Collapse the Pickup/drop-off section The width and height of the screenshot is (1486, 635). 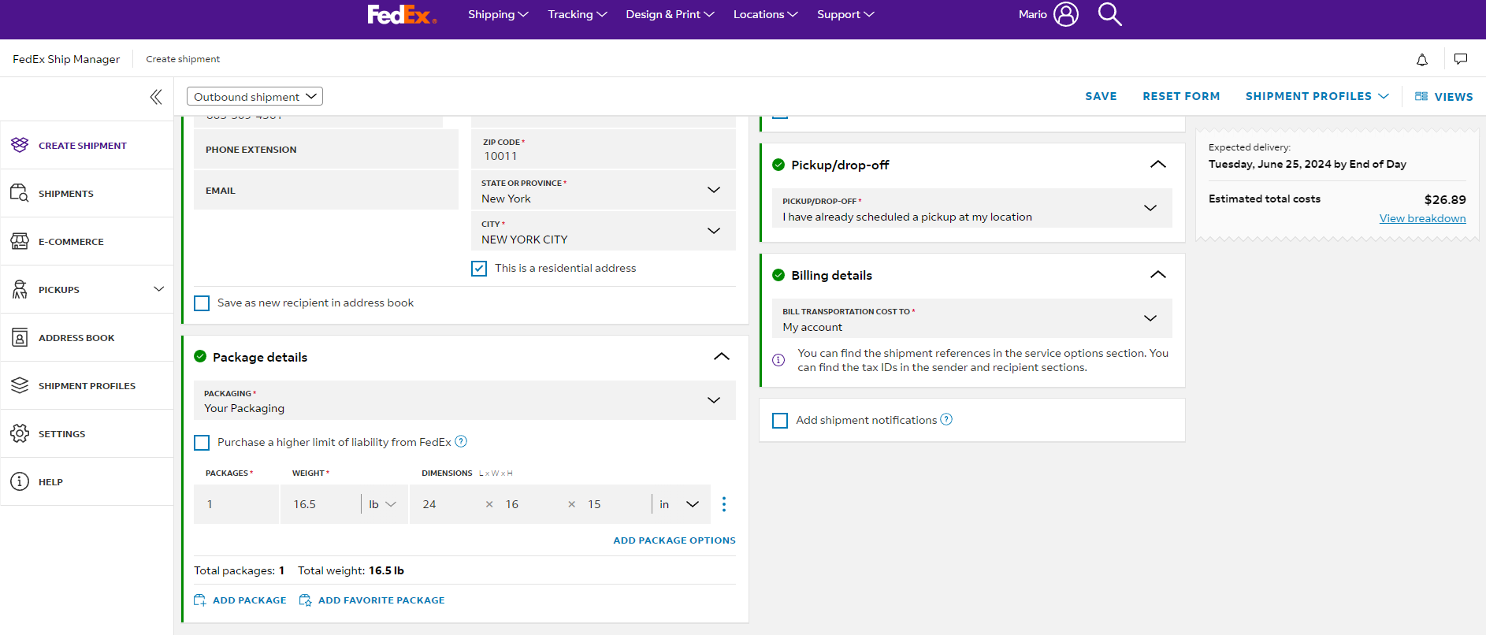[1158, 165]
